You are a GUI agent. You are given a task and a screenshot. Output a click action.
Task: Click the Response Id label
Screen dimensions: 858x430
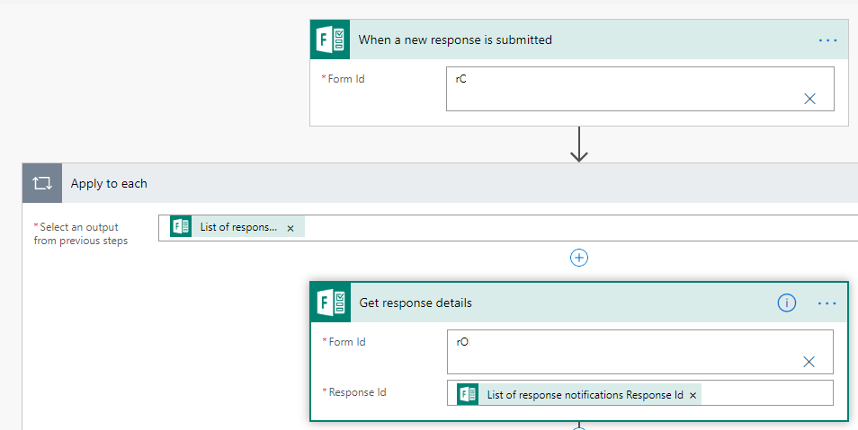click(357, 392)
